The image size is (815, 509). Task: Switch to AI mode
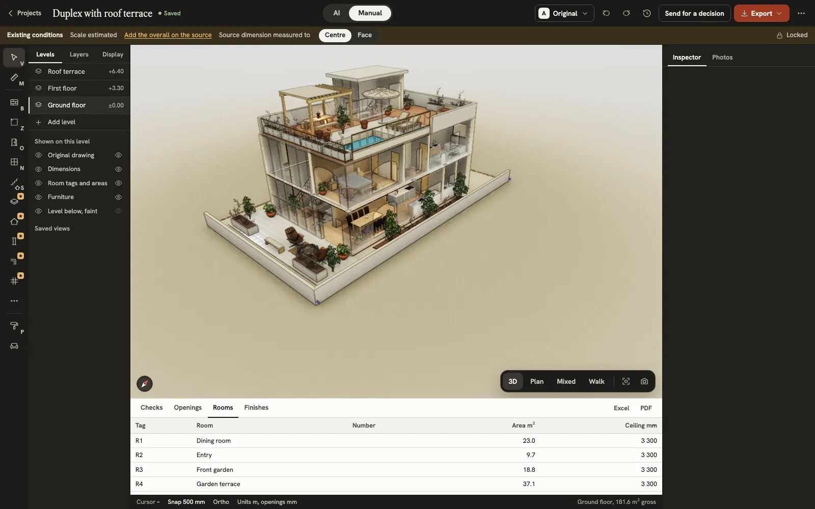(x=337, y=13)
